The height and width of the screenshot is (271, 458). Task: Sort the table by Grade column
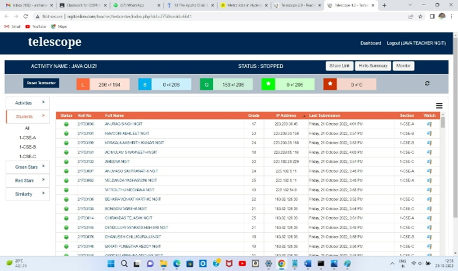click(x=253, y=115)
